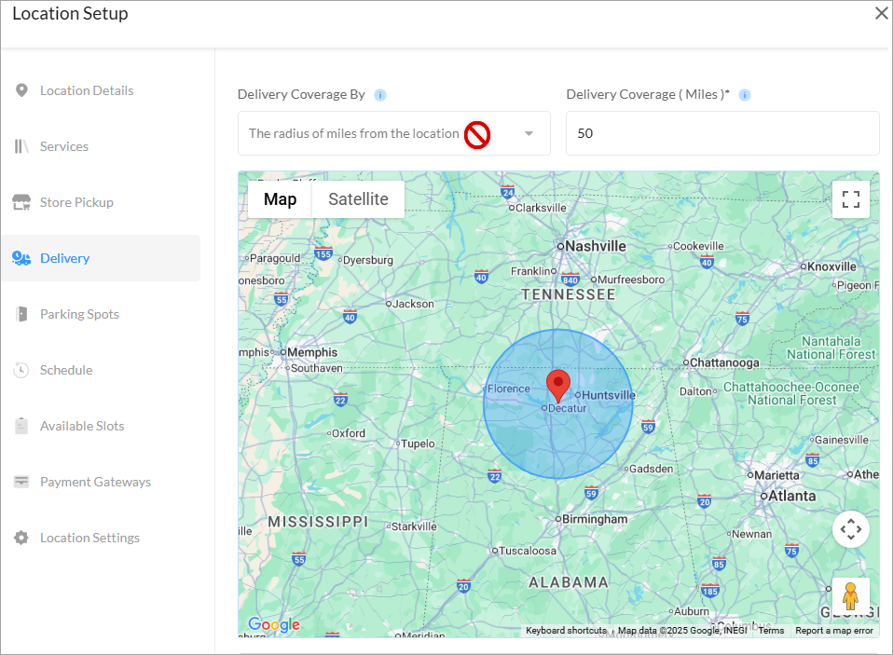Toggle fullscreen view of the map
This screenshot has width=893, height=655.
pyautogui.click(x=851, y=199)
